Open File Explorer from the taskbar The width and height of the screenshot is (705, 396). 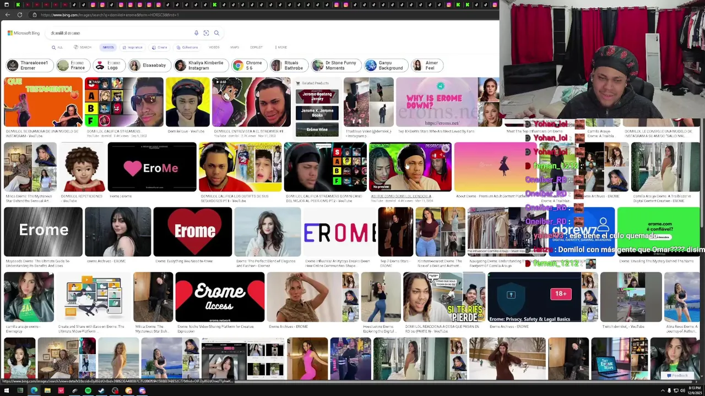pyautogui.click(x=47, y=391)
